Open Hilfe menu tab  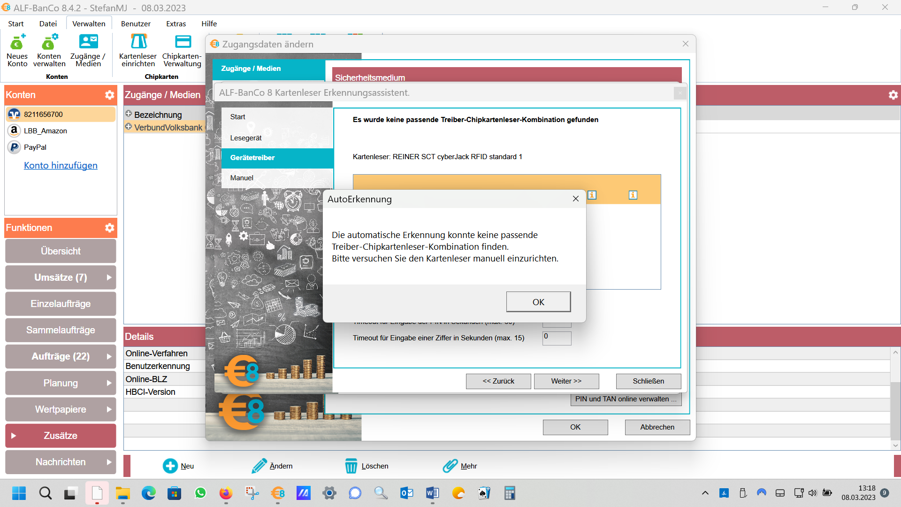pos(209,23)
